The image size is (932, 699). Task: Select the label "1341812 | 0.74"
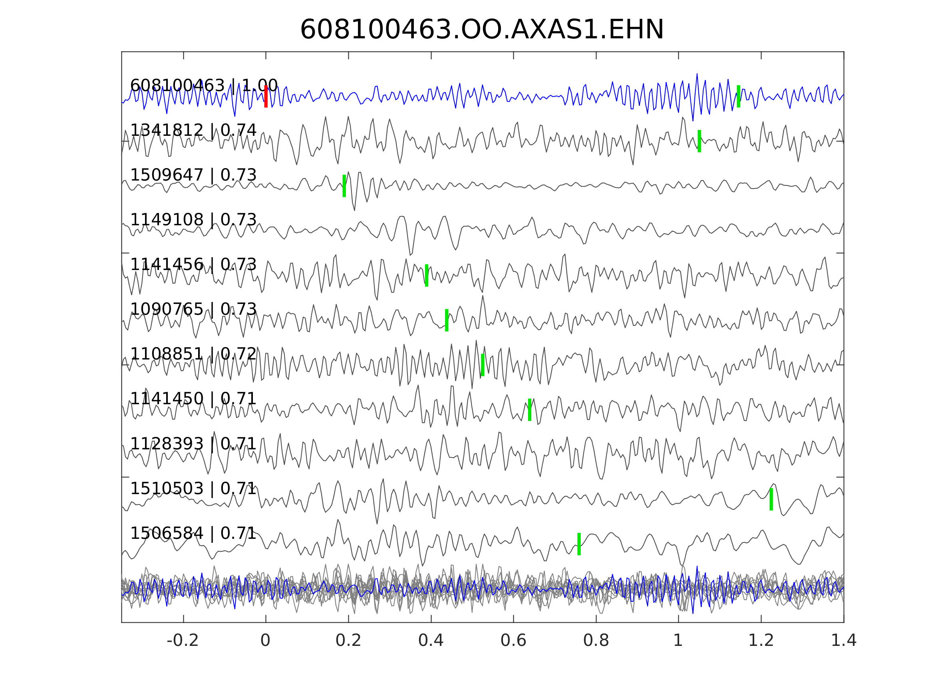(x=193, y=130)
